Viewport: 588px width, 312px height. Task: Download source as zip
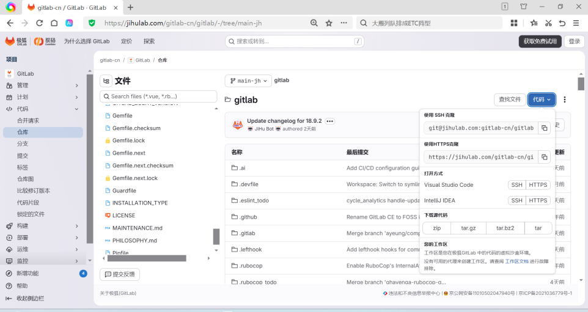[437, 228]
